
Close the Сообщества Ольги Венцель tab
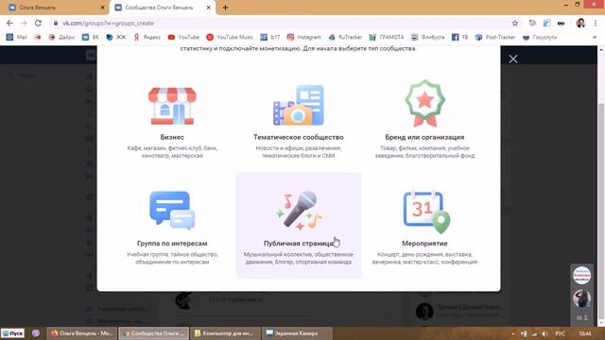208,8
